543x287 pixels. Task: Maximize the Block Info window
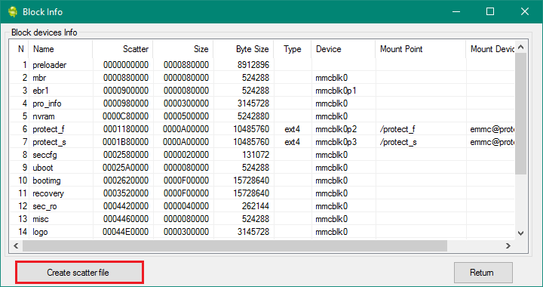click(490, 12)
